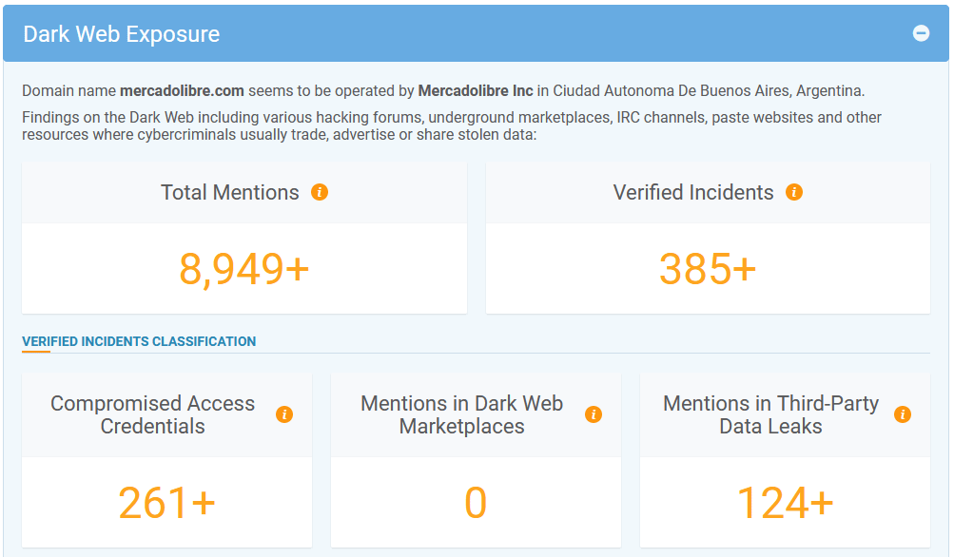
Task: Show info for Compromised Access Credentials
Action: coord(284,414)
